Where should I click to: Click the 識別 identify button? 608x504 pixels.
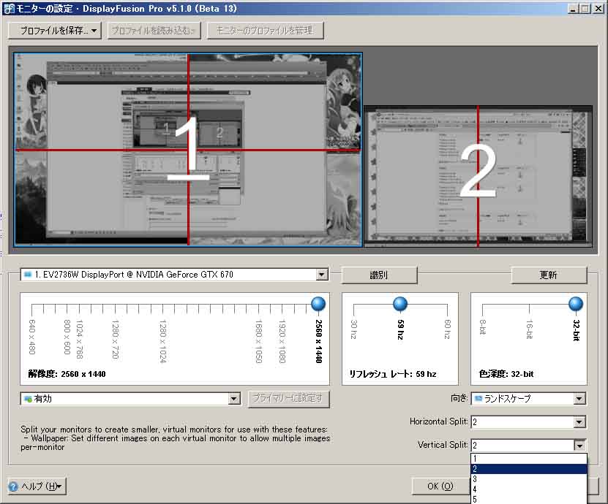pos(379,275)
